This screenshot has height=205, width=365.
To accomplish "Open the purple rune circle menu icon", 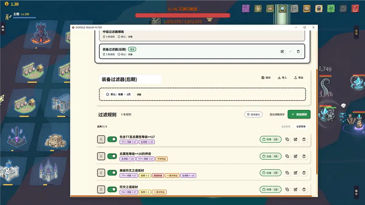I will 246,9.
